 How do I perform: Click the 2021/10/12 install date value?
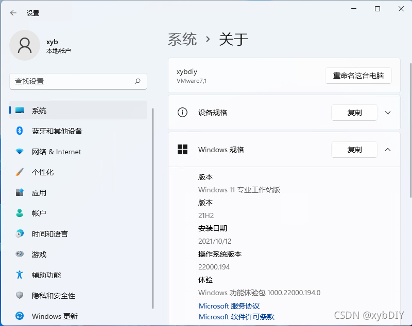click(x=215, y=241)
